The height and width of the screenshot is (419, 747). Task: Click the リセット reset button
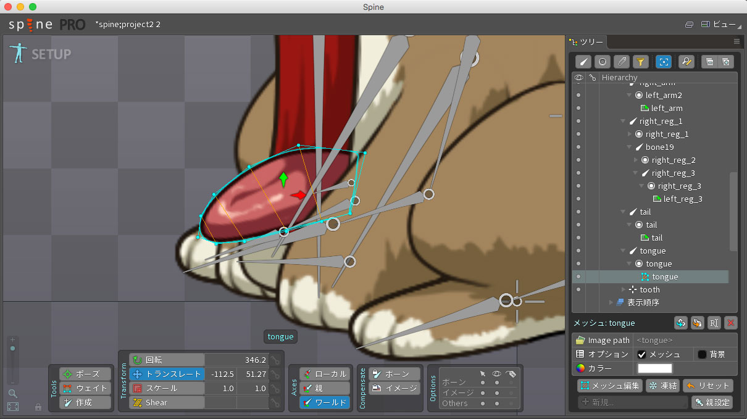click(x=708, y=386)
